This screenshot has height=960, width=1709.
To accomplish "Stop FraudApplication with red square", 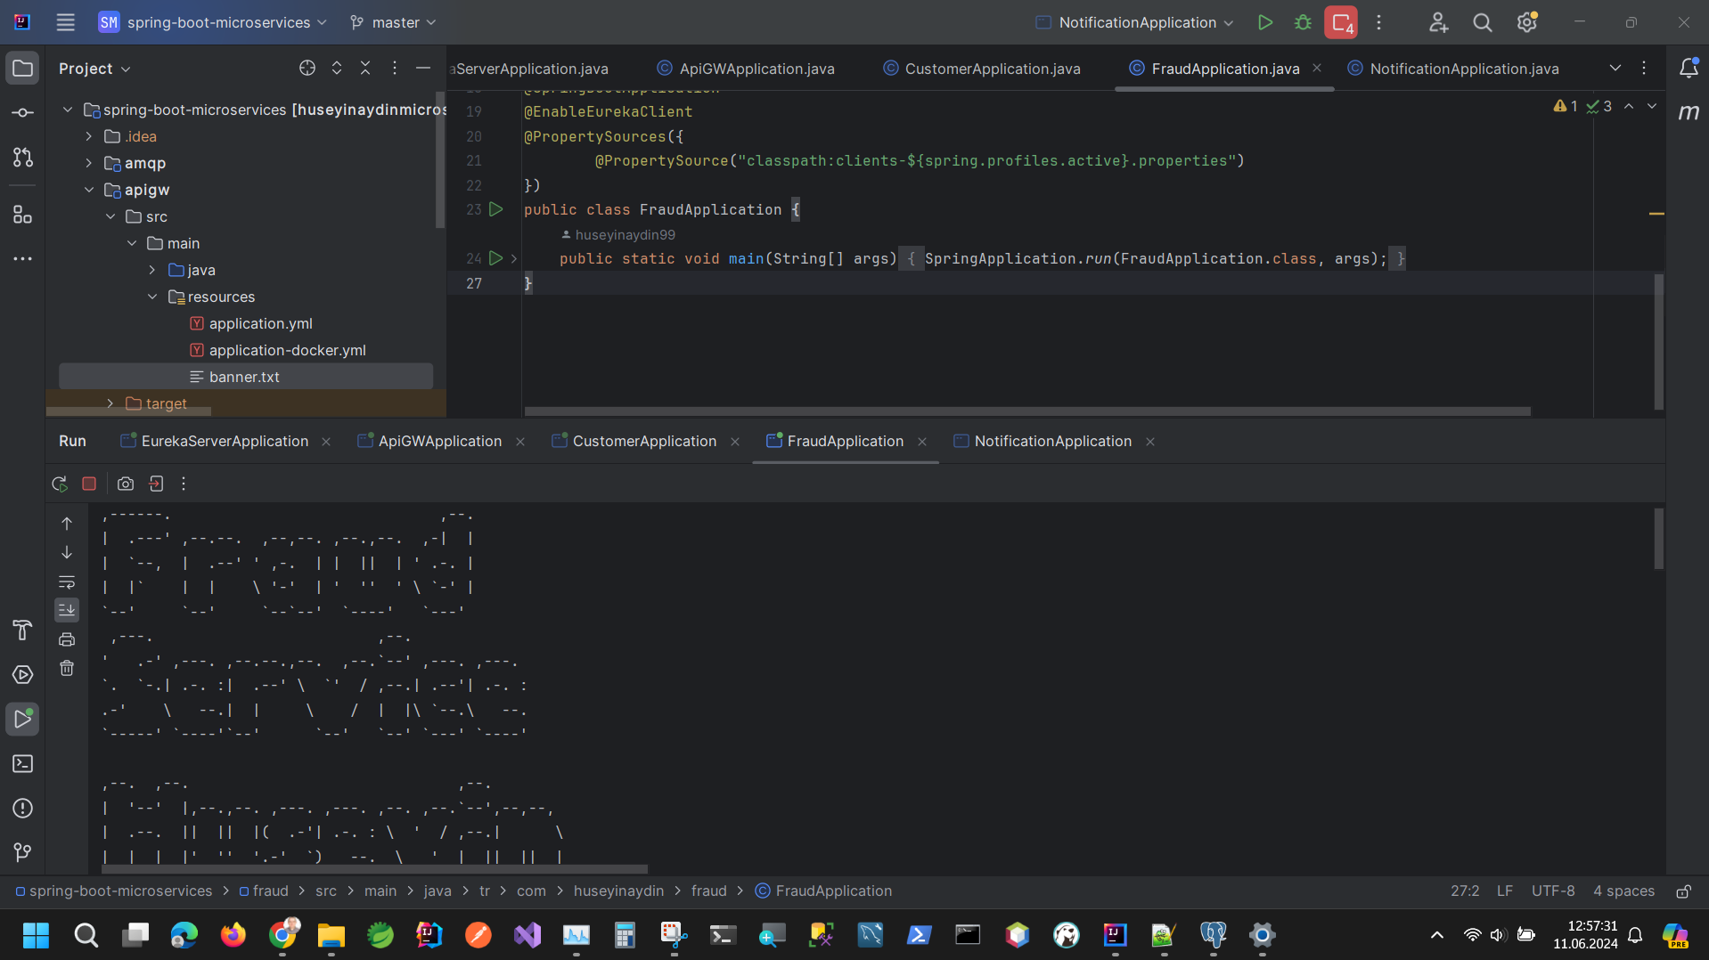I will click(89, 484).
